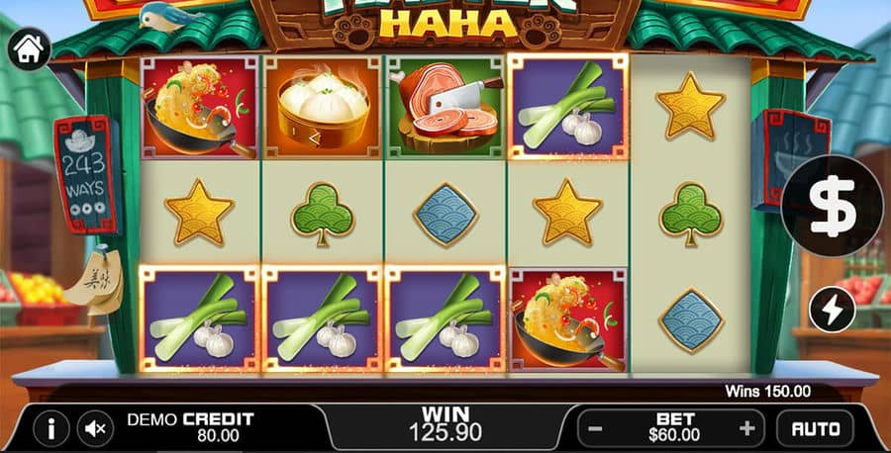Enable turbo mode lightning icon
Image resolution: width=891 pixels, height=453 pixels.
(832, 310)
